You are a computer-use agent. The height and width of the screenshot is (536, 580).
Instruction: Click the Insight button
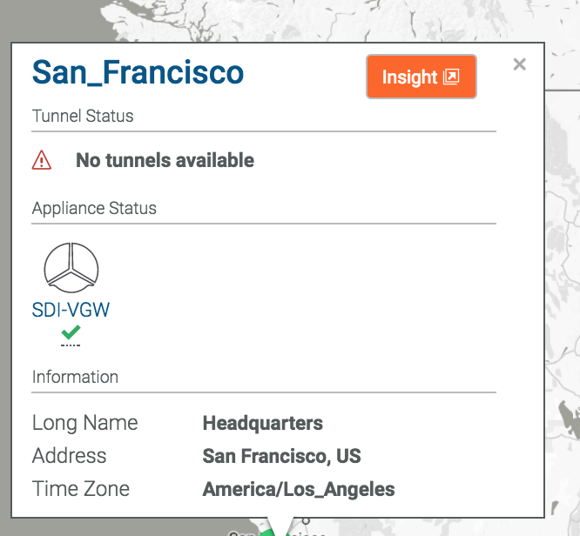pyautogui.click(x=421, y=77)
